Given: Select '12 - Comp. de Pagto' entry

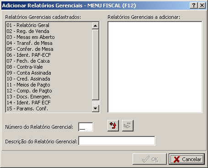Looking at the screenshot, I should (49, 91).
